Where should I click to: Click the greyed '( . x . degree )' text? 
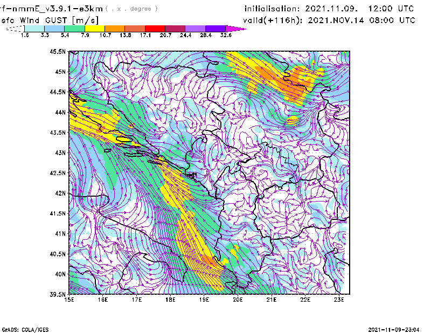(x=131, y=9)
